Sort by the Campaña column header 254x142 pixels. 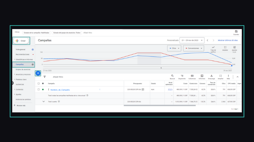click(x=51, y=83)
